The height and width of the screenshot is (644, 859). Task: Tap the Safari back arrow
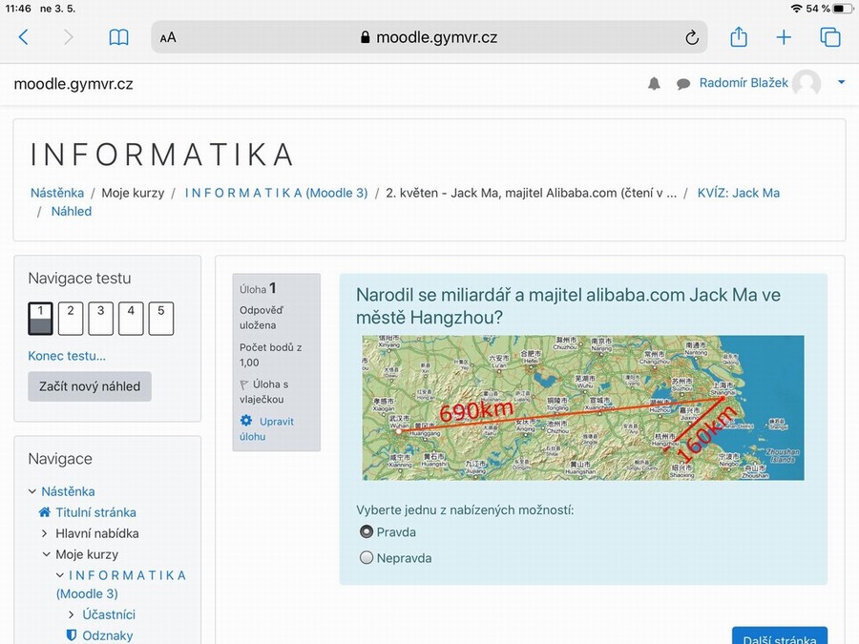coord(24,37)
